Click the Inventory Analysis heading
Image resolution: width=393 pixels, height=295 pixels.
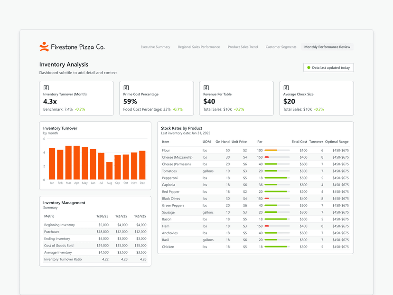64,65
